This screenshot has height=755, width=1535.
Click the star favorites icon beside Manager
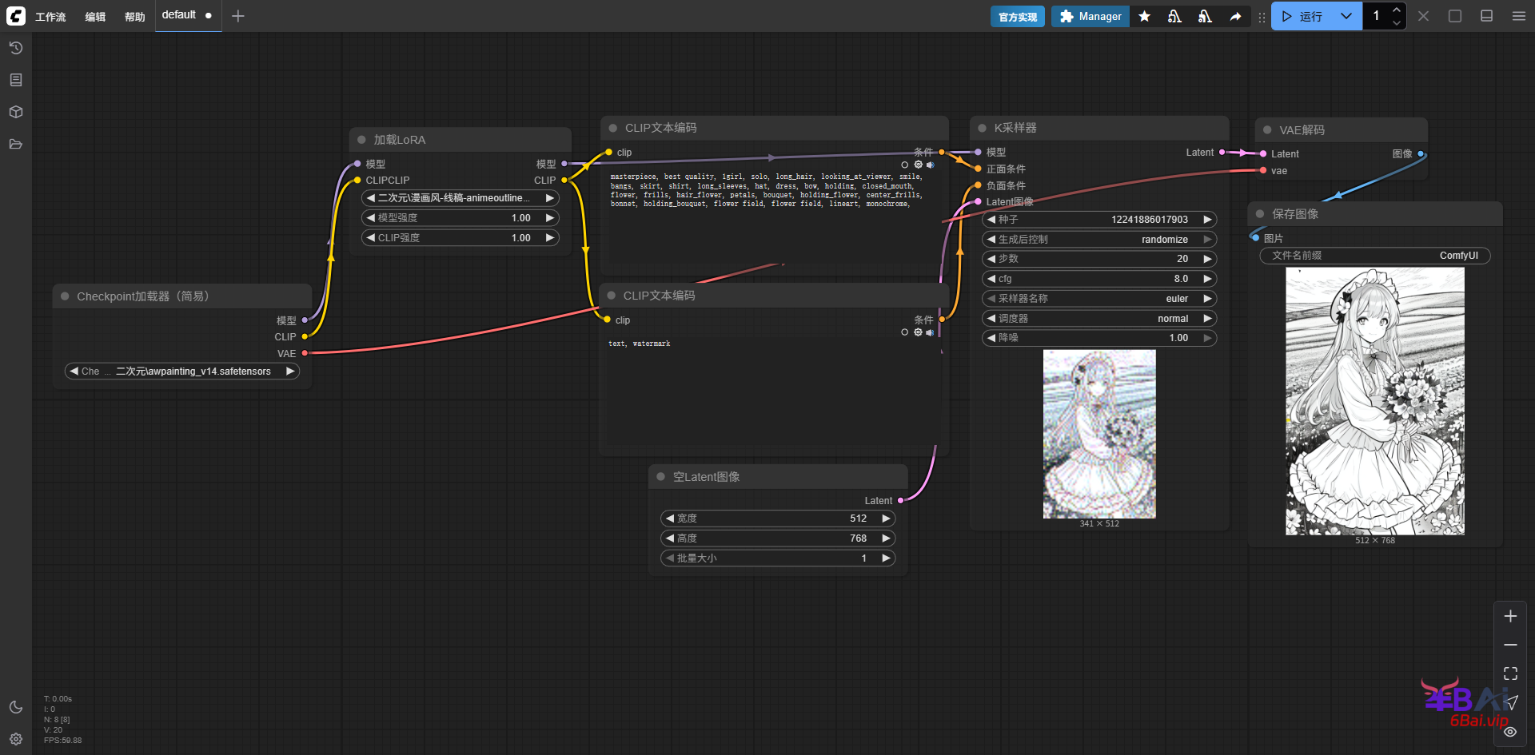1145,16
